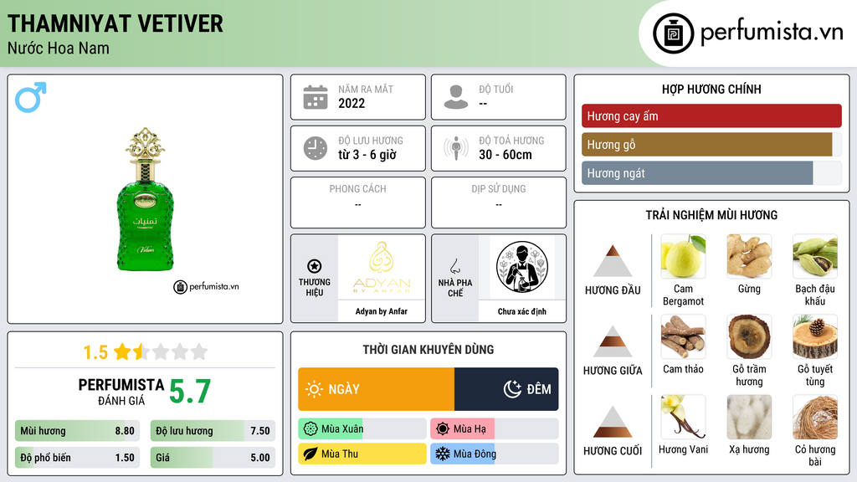Viewport: 857px width, 482px height.
Task: Click the Trải nghiệm mùi hương heading
Action: pos(711,215)
